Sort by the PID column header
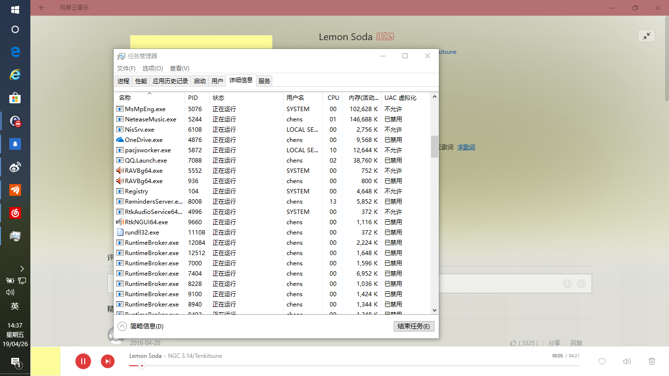 pos(197,97)
